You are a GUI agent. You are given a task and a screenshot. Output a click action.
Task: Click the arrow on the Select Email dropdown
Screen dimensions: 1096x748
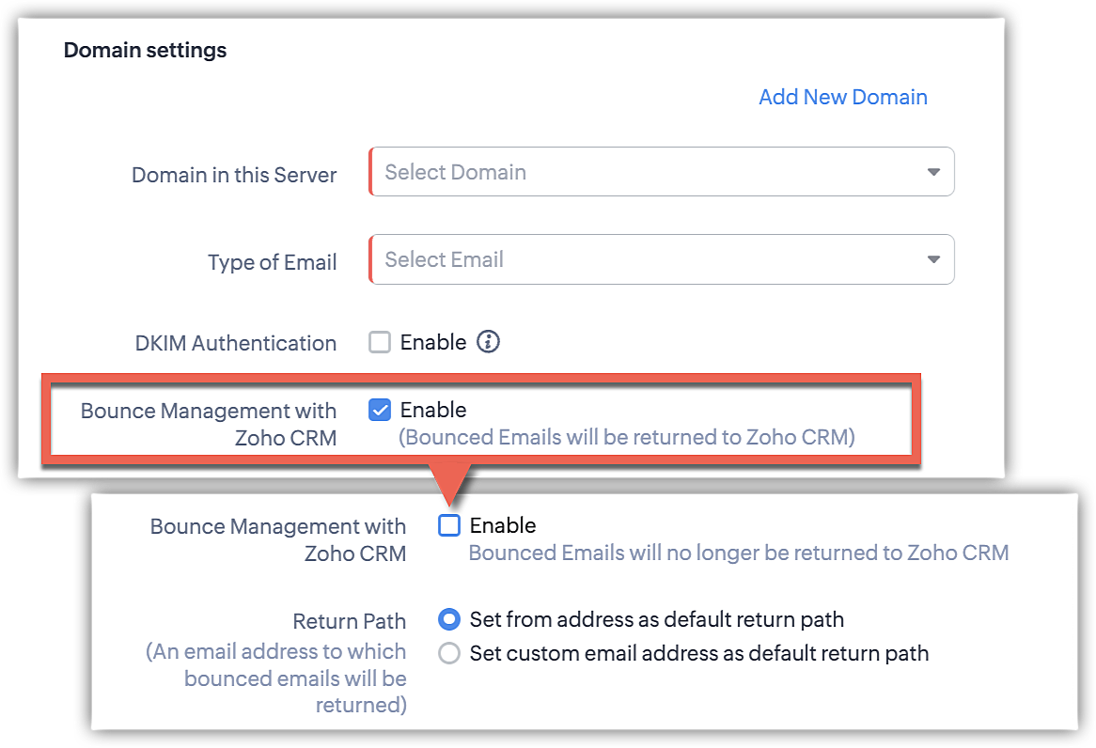[933, 259]
